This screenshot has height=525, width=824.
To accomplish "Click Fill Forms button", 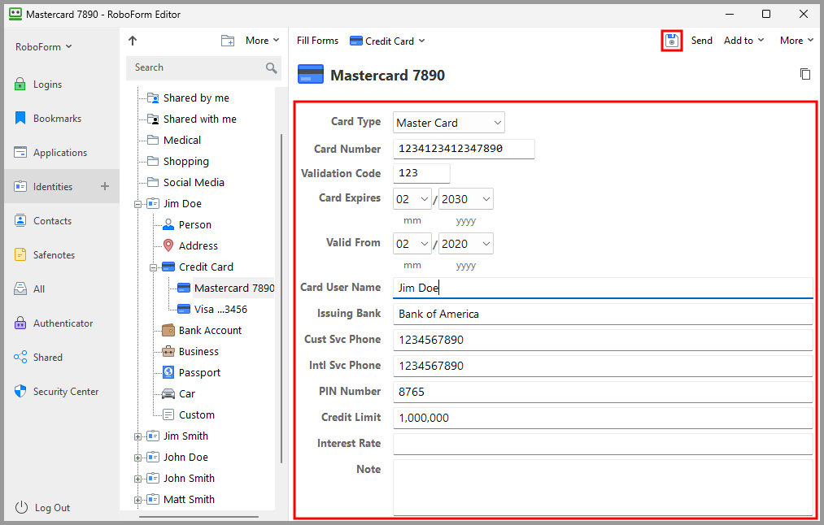I will [317, 41].
